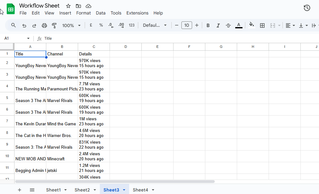Select the Channel header cell
This screenshot has width=319, height=194.
[x=62, y=54]
